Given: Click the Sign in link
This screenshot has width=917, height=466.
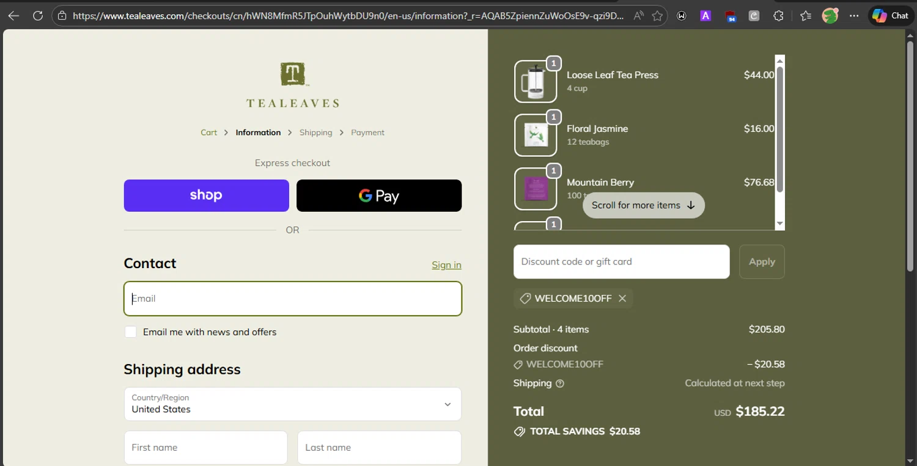Looking at the screenshot, I should (446, 265).
